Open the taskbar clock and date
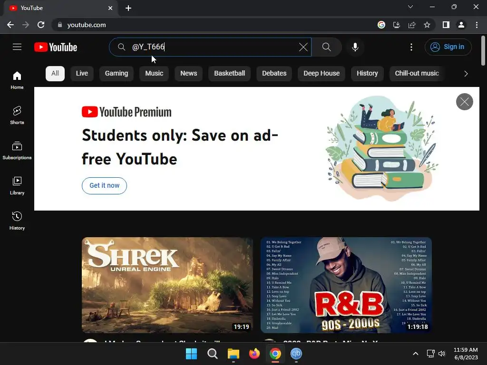Viewport: 487px width, 365px height. tap(466, 354)
